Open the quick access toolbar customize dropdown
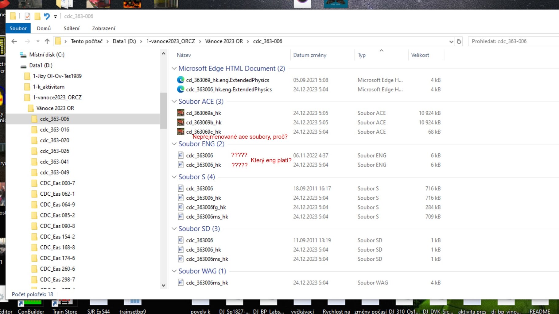 click(55, 17)
